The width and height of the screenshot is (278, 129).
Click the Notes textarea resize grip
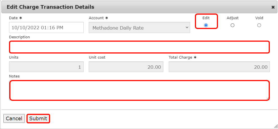(x=268, y=99)
